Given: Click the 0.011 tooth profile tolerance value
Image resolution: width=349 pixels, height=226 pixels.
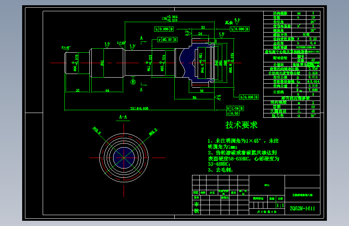Looking at the screenshot, I should tap(313, 77).
